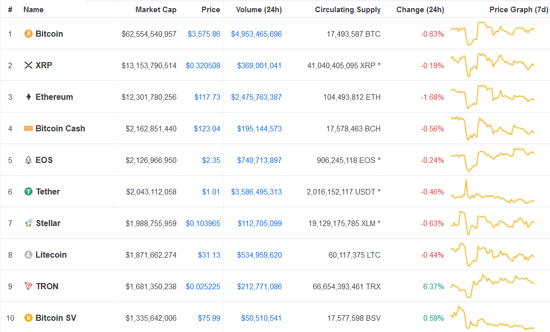This screenshot has height=332, width=550.
Task: Open Tether 7-day price graph
Action: coord(493,191)
